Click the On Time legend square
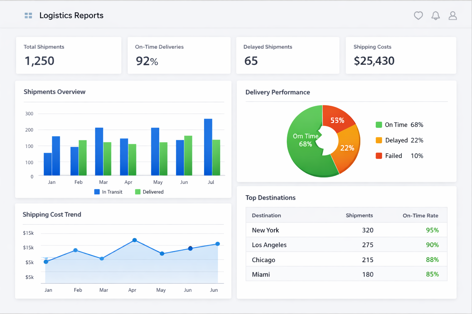The height and width of the screenshot is (314, 472). (379, 124)
